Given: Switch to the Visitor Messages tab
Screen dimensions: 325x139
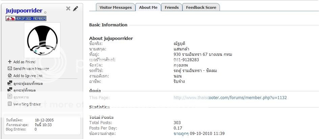Looking at the screenshot, I should coord(115,7).
